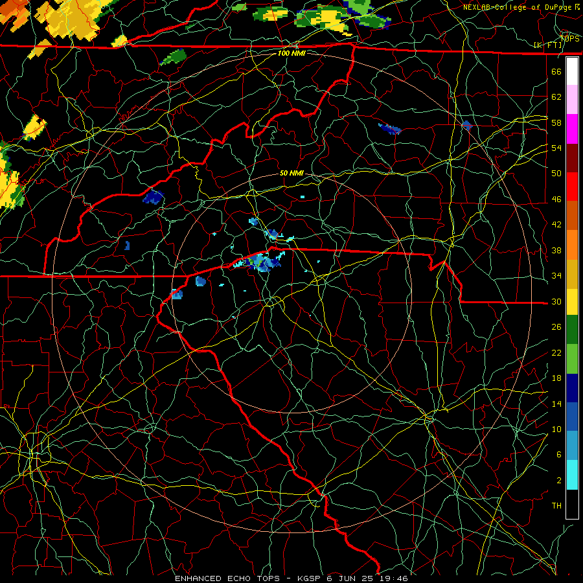
Task: Click the white swatch in the tops legend
Action: click(x=572, y=71)
